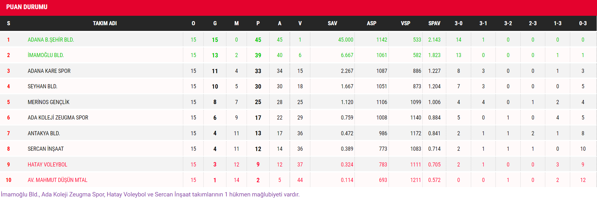Screen dimensions: 597x204
Task: Click the P points column header
Action: [258, 23]
